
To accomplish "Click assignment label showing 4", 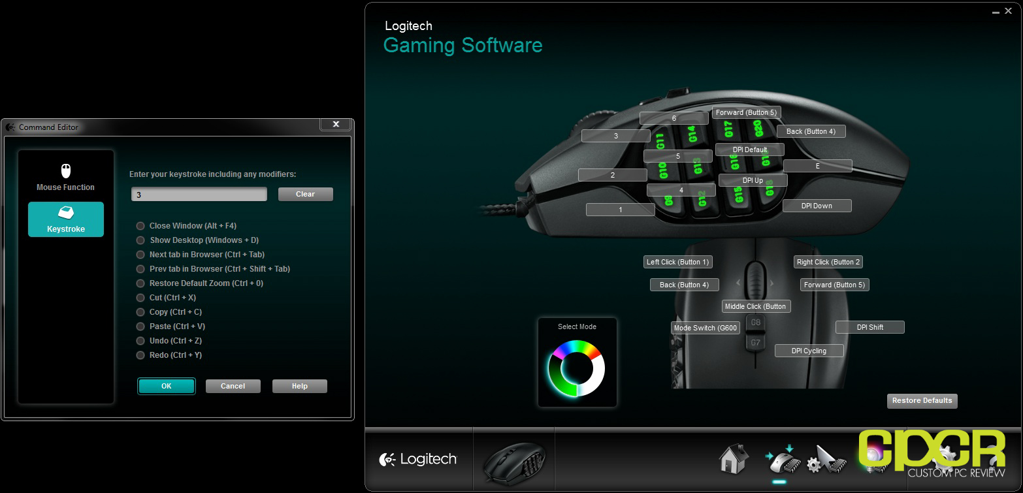I will pos(681,190).
